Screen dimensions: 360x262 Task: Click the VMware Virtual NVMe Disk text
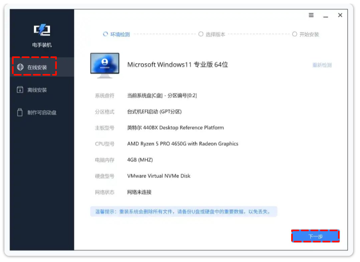tap(159, 176)
